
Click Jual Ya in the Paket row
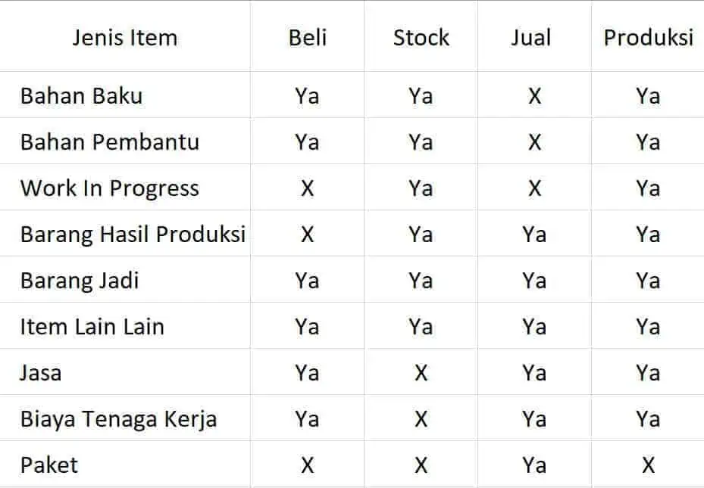pyautogui.click(x=534, y=465)
